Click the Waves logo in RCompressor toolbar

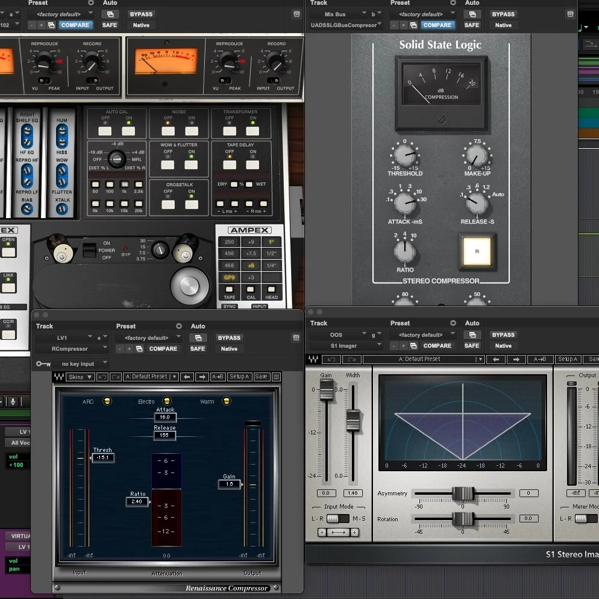(x=59, y=377)
